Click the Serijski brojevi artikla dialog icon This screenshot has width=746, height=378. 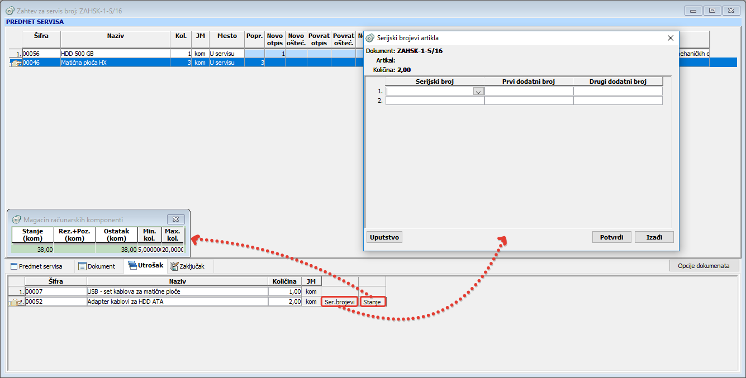pos(370,38)
